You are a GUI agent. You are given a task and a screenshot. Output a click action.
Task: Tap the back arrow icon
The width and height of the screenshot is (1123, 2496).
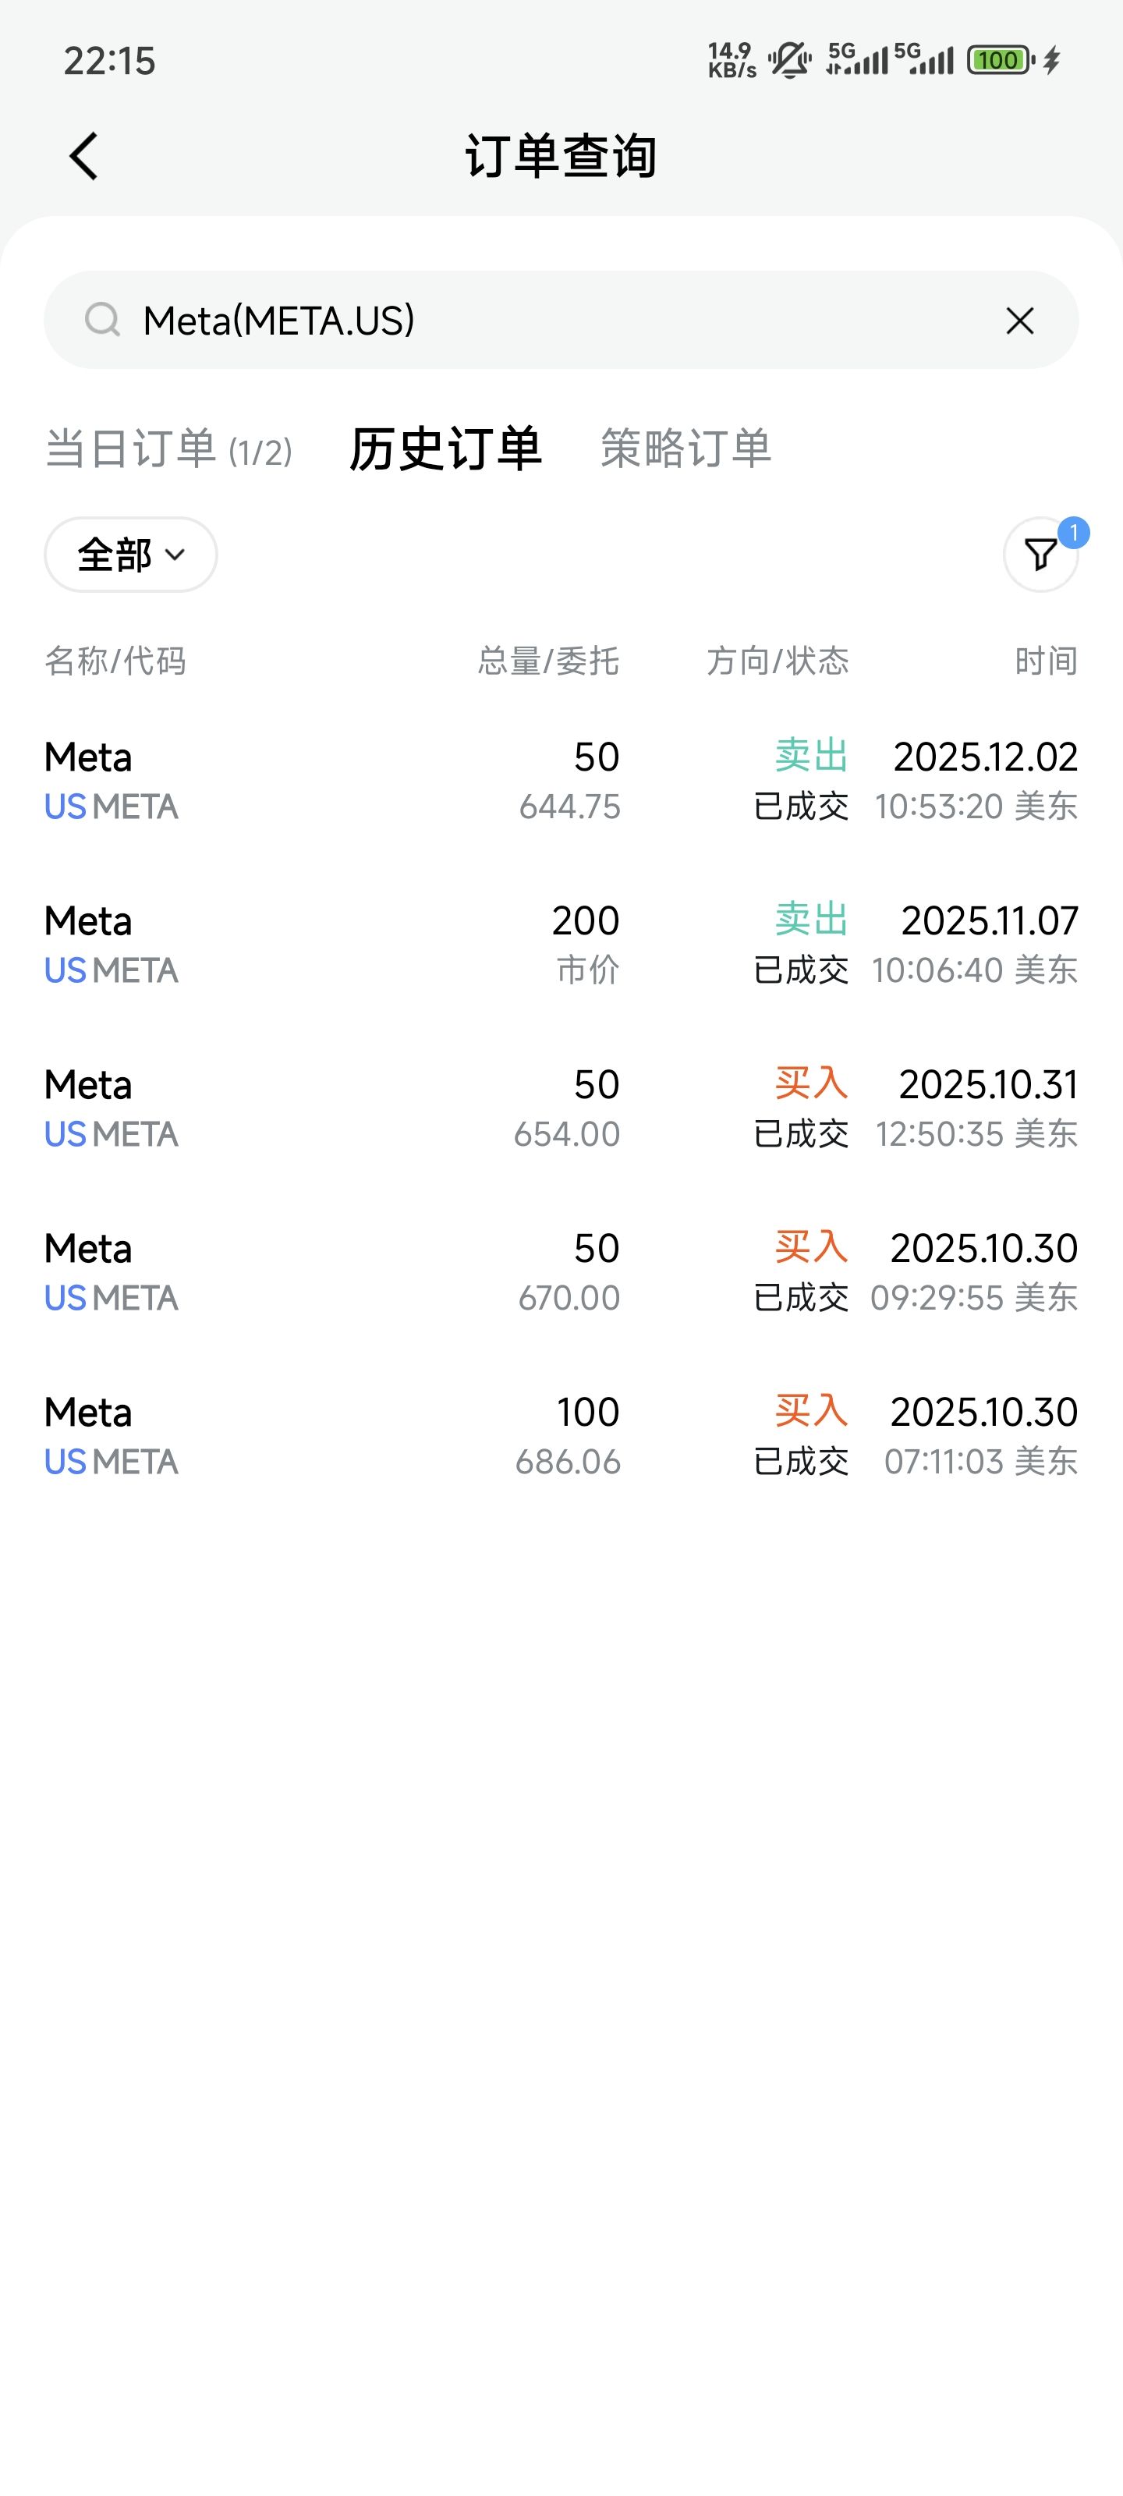pos(83,156)
